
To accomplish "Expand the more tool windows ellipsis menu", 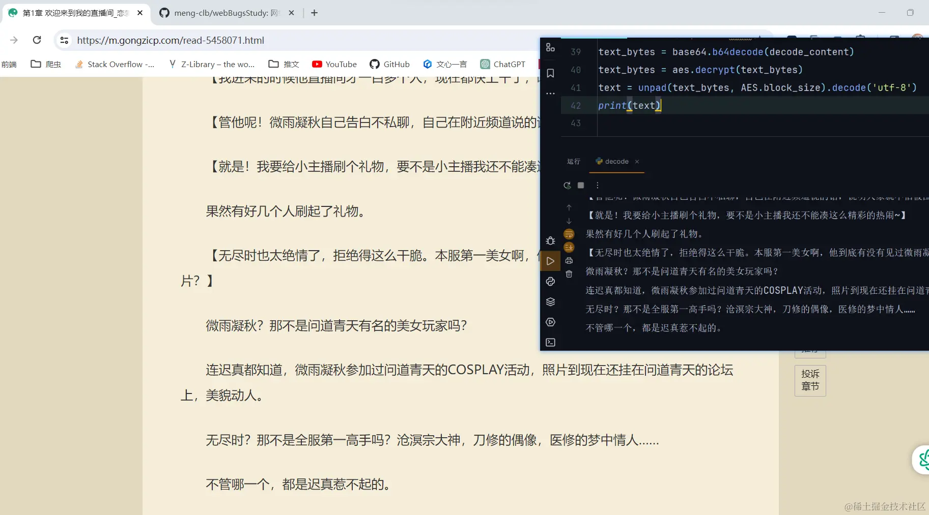I will point(551,94).
